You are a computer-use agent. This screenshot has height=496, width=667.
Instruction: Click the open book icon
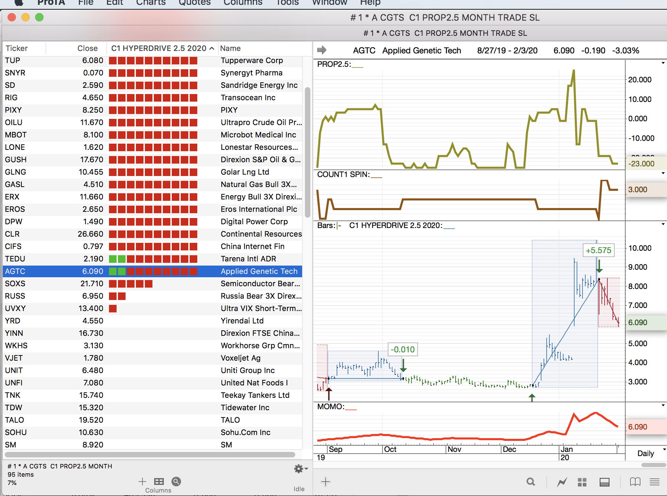[635, 482]
